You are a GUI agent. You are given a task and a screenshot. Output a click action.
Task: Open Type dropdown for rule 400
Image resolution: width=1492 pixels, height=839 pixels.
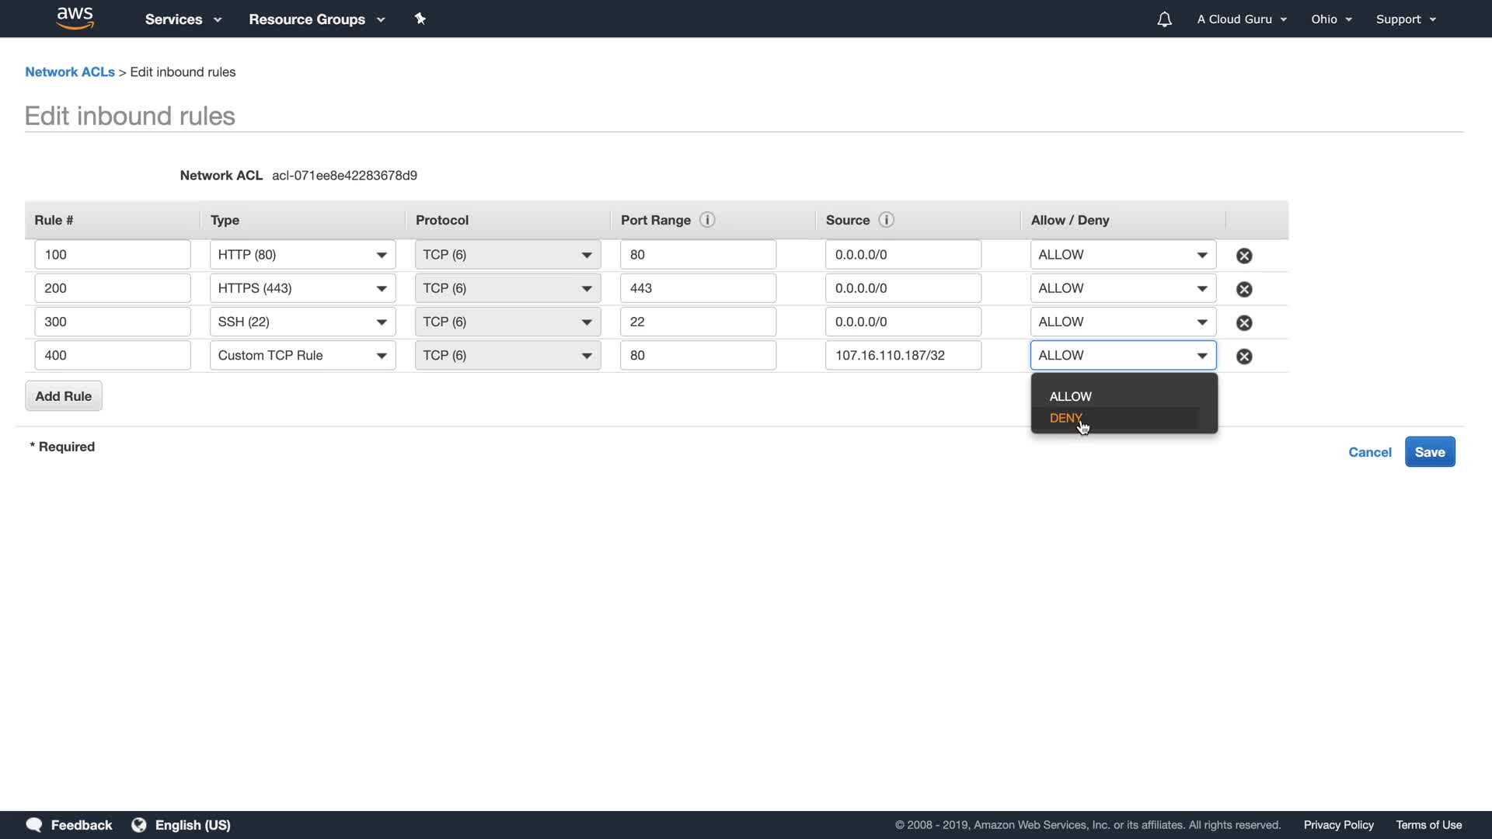click(x=302, y=356)
